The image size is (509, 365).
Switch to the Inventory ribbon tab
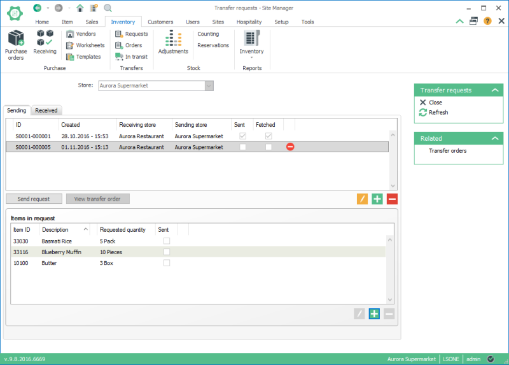pyautogui.click(x=123, y=22)
